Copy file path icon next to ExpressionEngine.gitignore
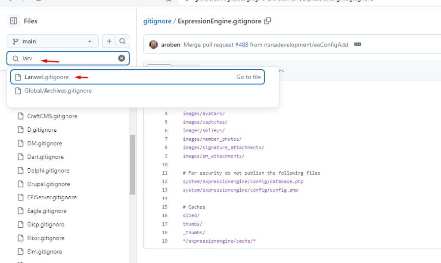Screen dimensions: 441x263 coord(268,21)
